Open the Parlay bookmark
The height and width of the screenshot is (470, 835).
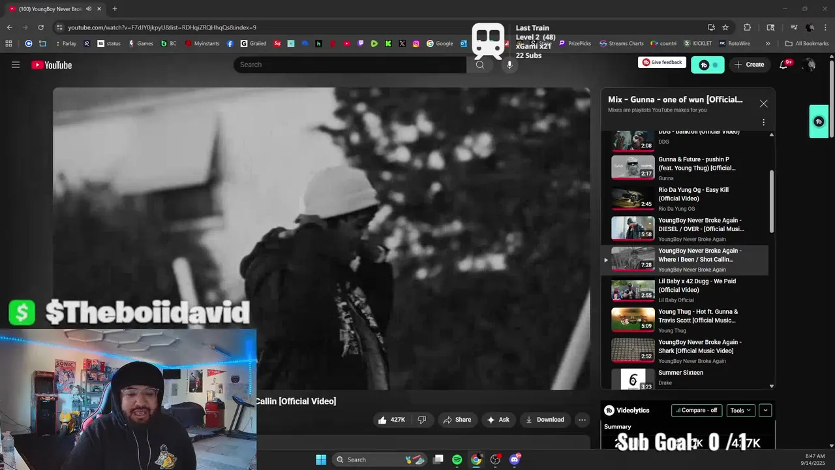point(65,44)
